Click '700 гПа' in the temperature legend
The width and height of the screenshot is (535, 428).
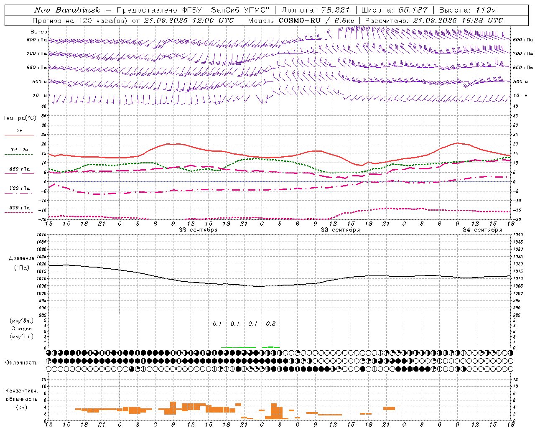tap(20, 188)
